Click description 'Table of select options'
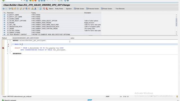180x101 pixels. (x=91, y=21)
